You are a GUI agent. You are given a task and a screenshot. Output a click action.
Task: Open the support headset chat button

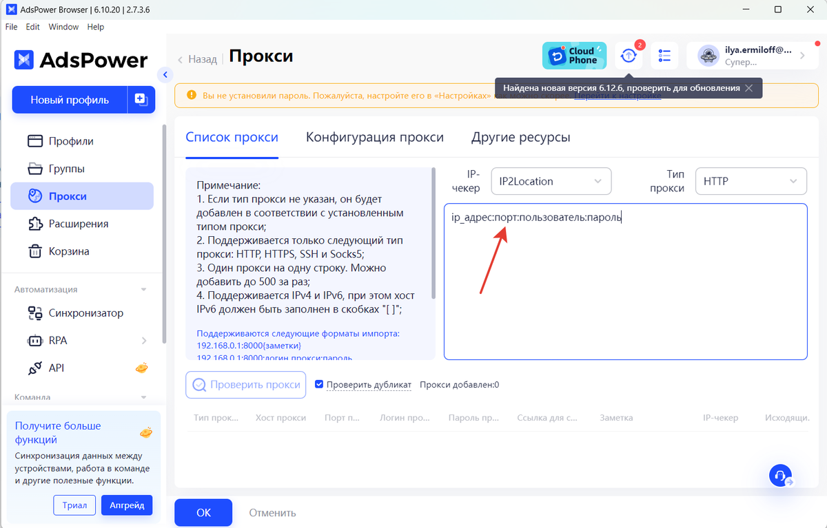780,476
